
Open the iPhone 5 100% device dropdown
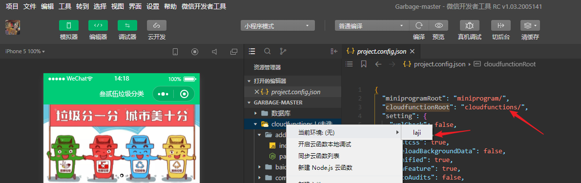click(25, 52)
